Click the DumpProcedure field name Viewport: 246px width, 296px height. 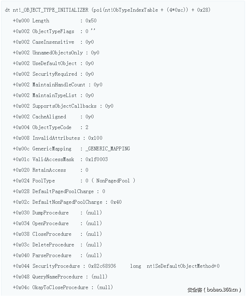pos(51,213)
